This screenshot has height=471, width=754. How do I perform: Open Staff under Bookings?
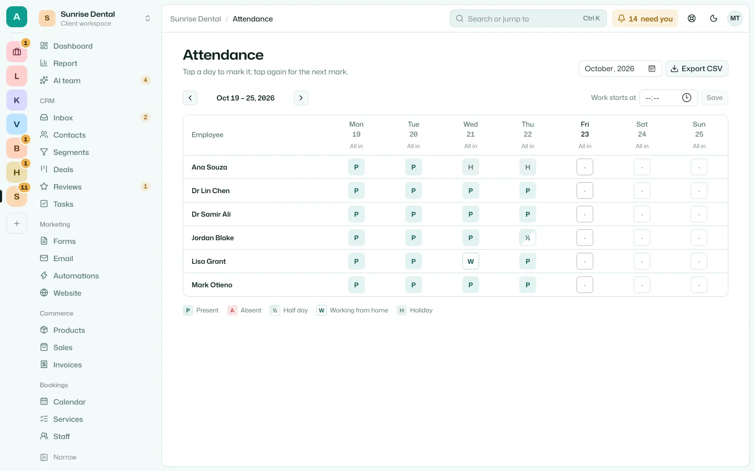95,436
